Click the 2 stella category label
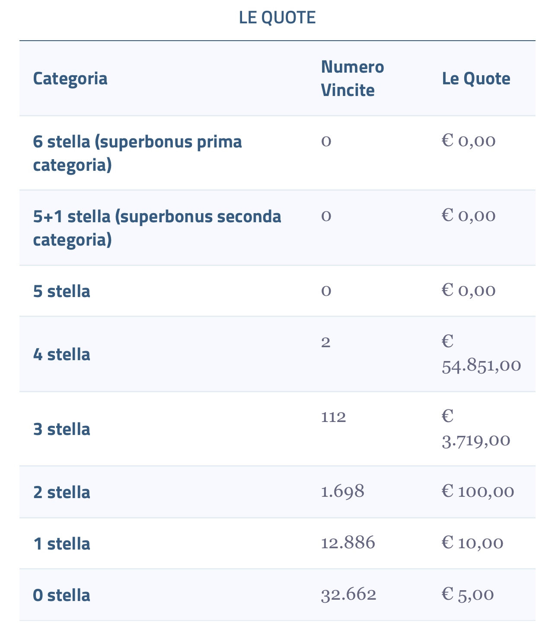555x633 pixels. (x=61, y=492)
